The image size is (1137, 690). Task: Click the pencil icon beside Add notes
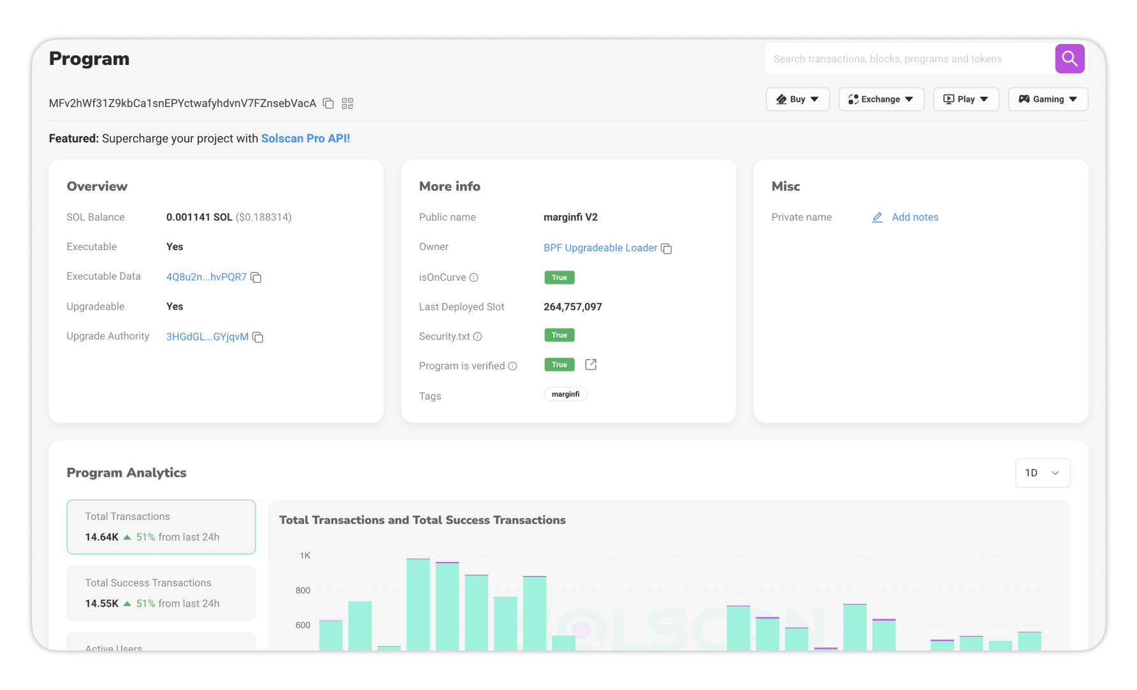877,217
